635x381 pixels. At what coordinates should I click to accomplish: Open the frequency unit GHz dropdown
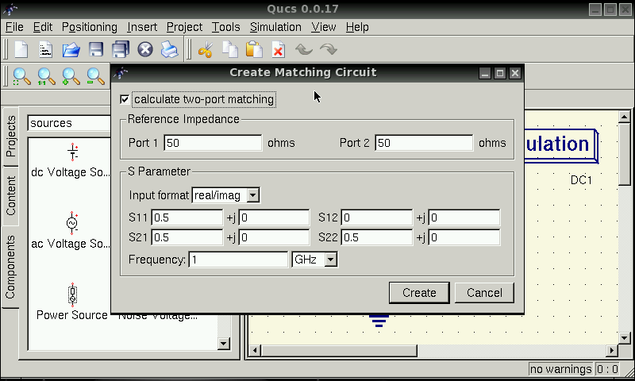coord(314,260)
